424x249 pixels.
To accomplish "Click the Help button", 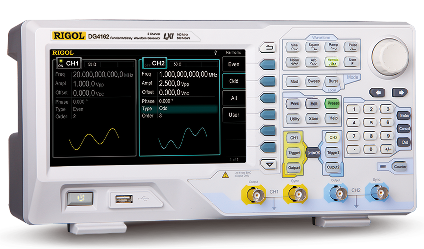I will [x=333, y=118].
